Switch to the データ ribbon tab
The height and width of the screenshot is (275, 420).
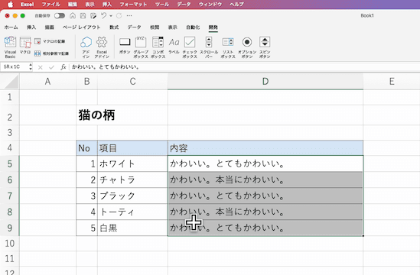pyautogui.click(x=134, y=27)
